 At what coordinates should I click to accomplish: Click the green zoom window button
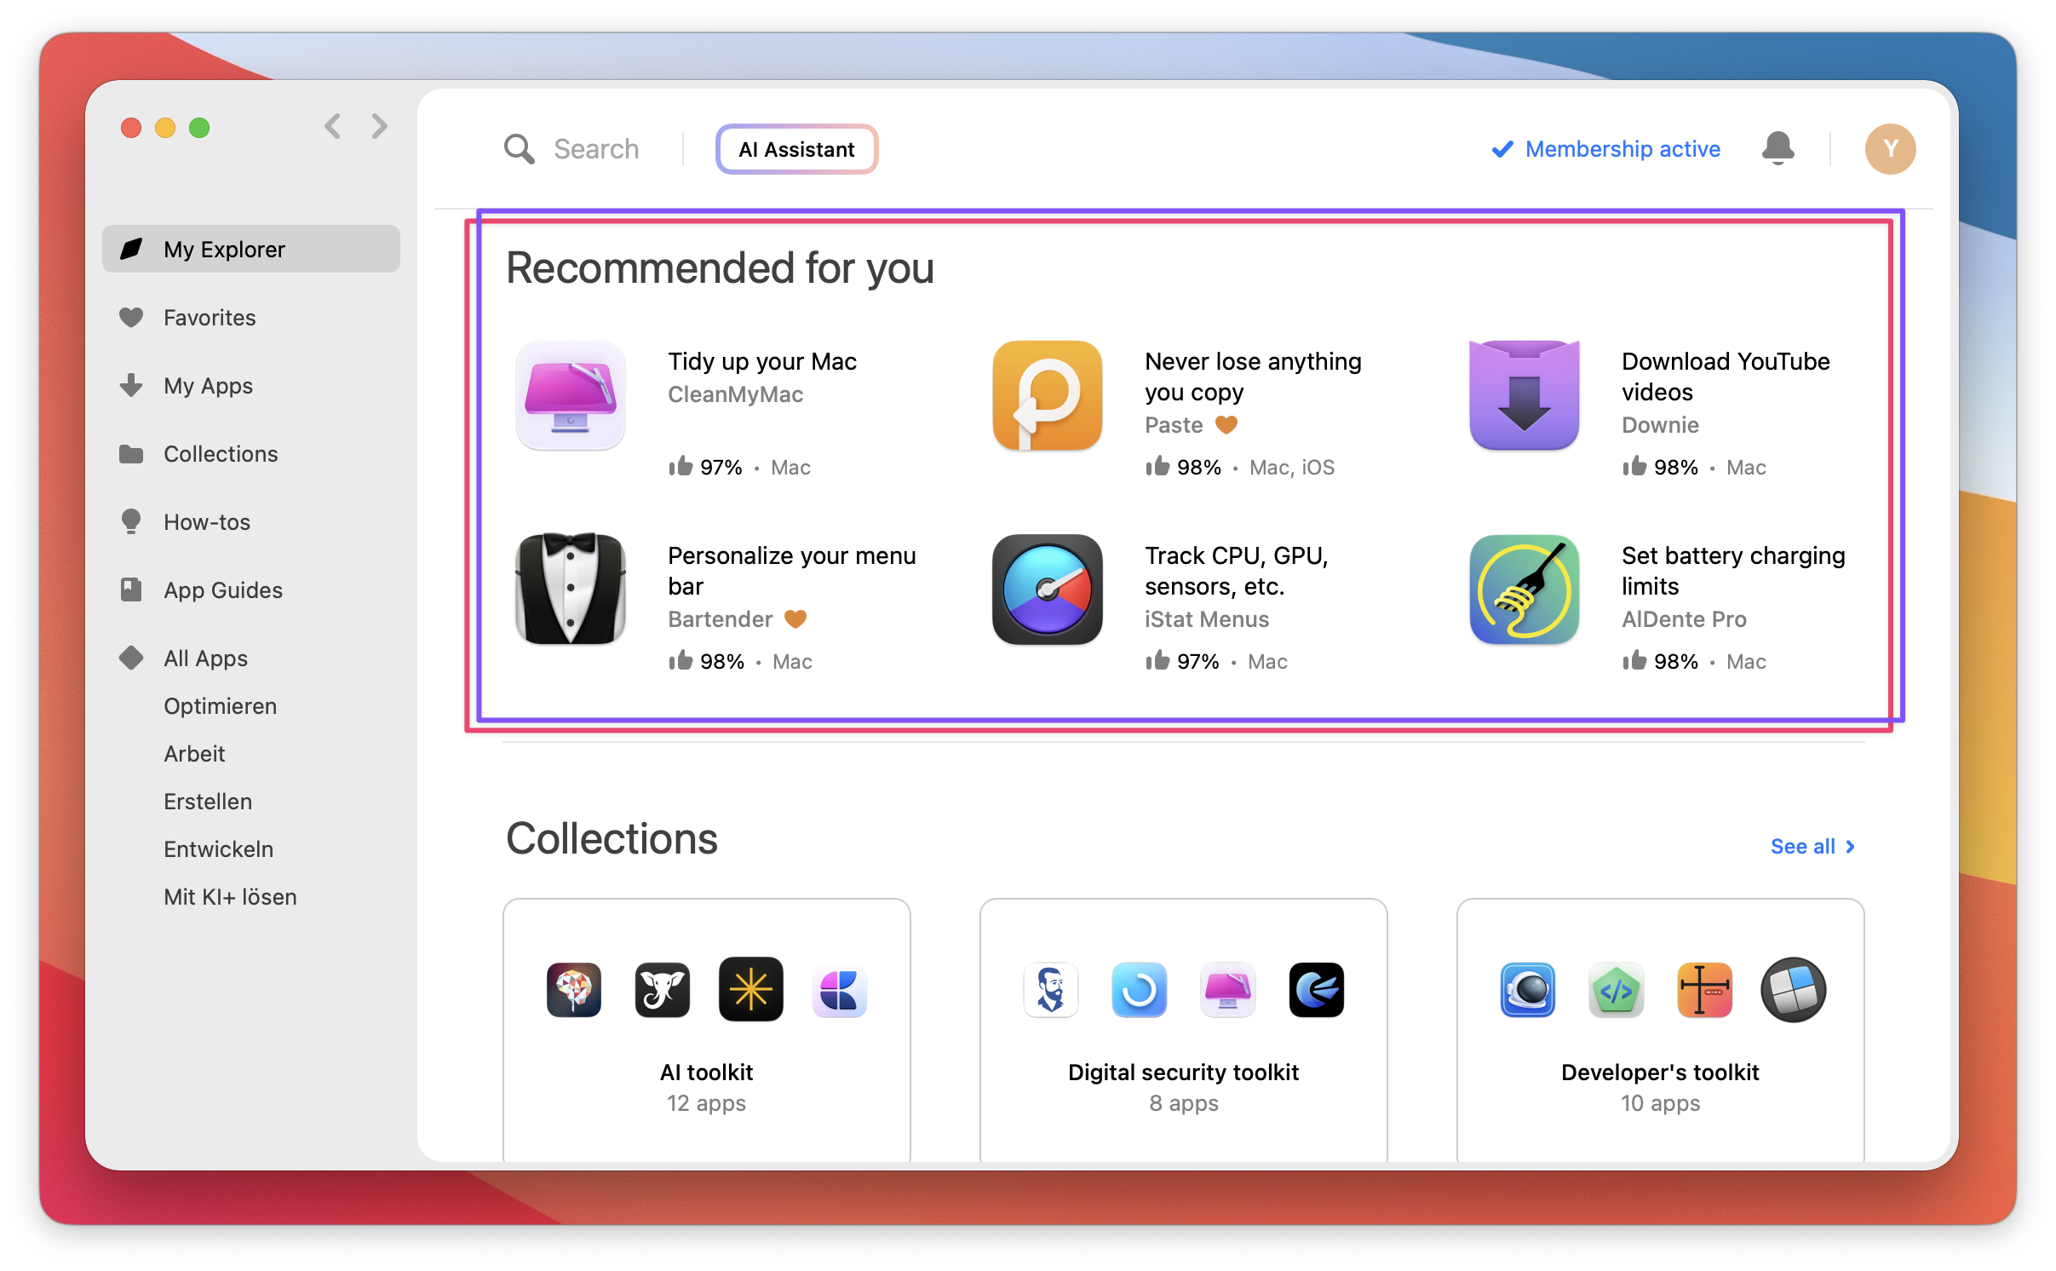tap(199, 127)
